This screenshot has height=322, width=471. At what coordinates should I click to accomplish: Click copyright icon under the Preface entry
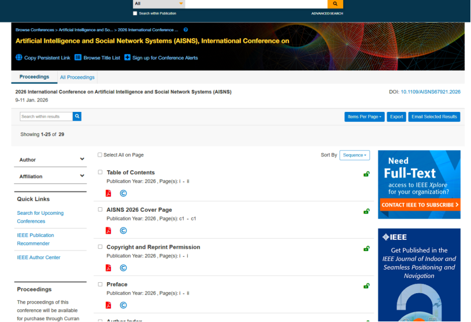click(x=123, y=305)
